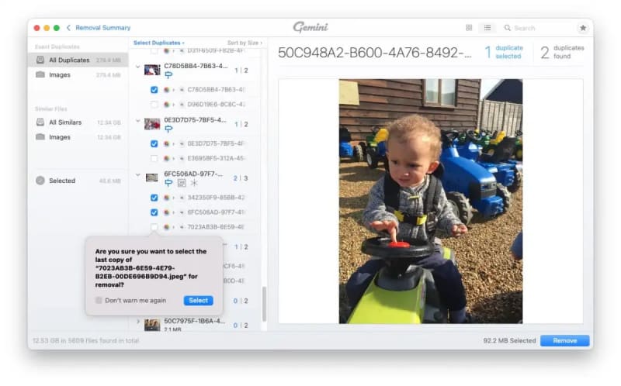Viewport: 621px width, 386px height.
Task: Click signpost icon under 6FC506AD-97F7 group
Action: [x=168, y=183]
